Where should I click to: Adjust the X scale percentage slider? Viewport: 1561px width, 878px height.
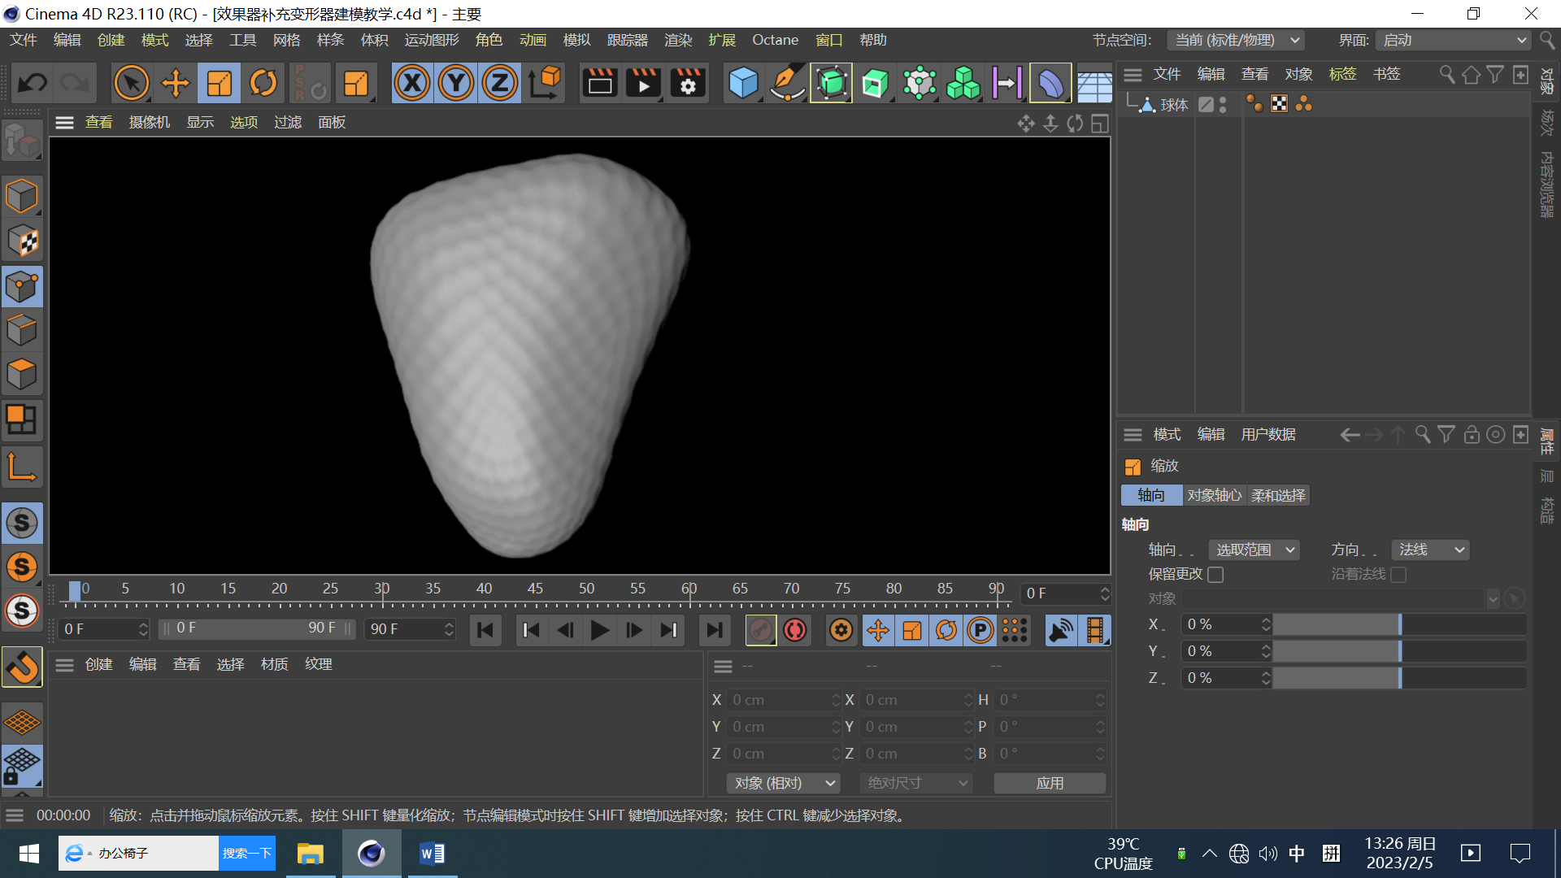click(1398, 624)
